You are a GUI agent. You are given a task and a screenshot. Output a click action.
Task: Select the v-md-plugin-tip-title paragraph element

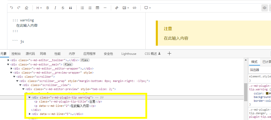click(68, 102)
